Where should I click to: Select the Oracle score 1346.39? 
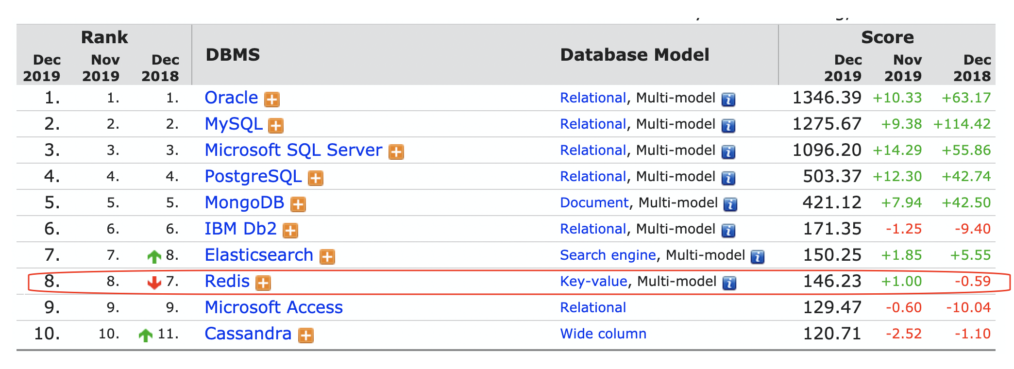pos(827,98)
